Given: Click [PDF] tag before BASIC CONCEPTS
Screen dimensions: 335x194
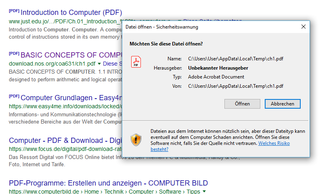Looking at the screenshot, I should pos(14,54).
